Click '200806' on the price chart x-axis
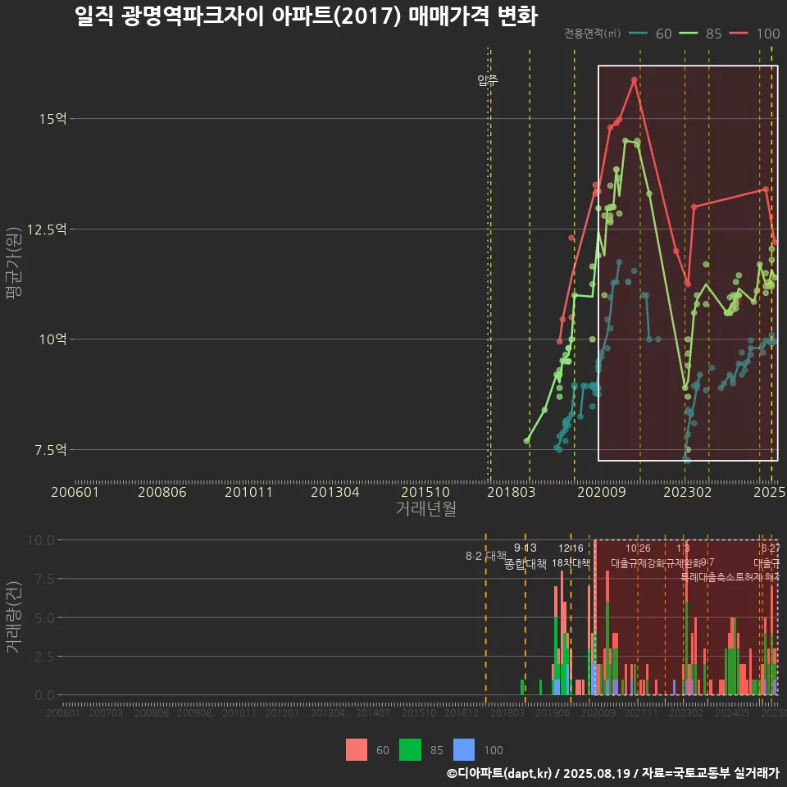Viewport: 787px width, 787px height. (x=162, y=492)
